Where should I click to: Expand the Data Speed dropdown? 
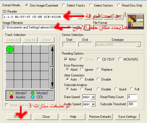click(93, 97)
